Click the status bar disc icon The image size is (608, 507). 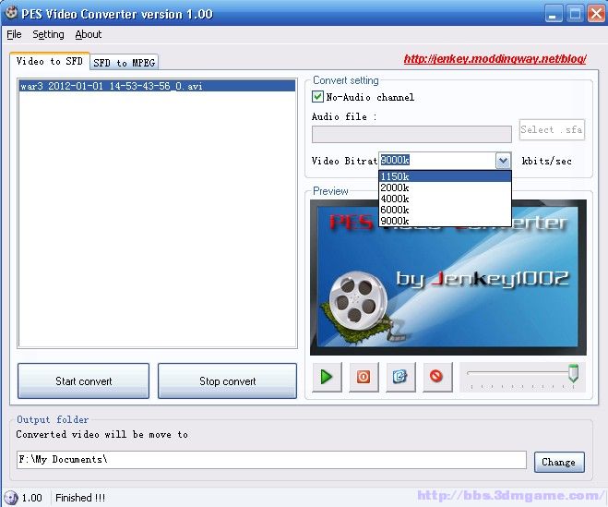pyautogui.click(x=11, y=497)
